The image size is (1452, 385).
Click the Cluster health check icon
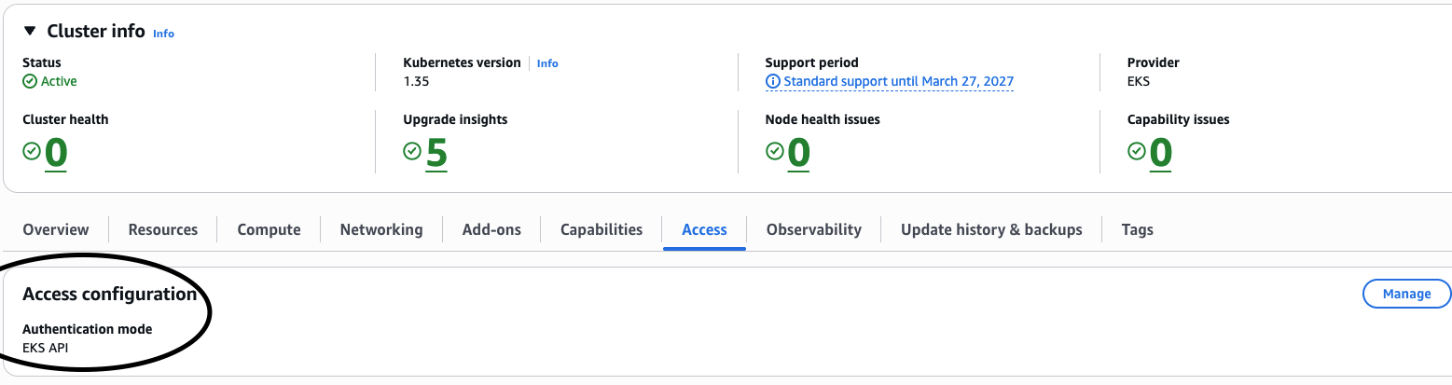click(x=32, y=151)
